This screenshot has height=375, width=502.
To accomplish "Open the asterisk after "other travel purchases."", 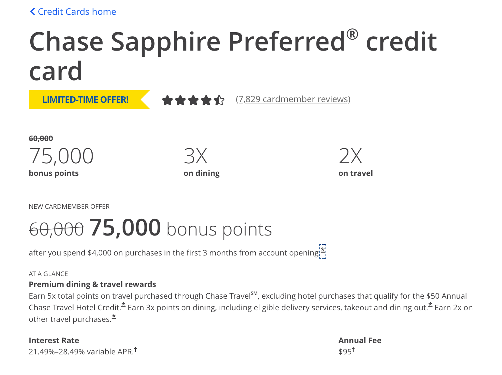I will pos(114,317).
